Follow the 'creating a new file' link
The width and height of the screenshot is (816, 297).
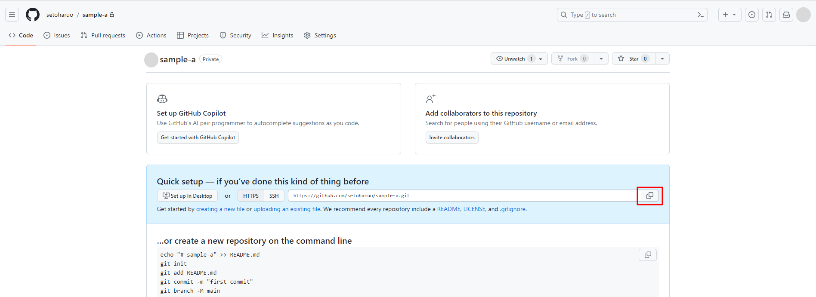click(x=220, y=209)
